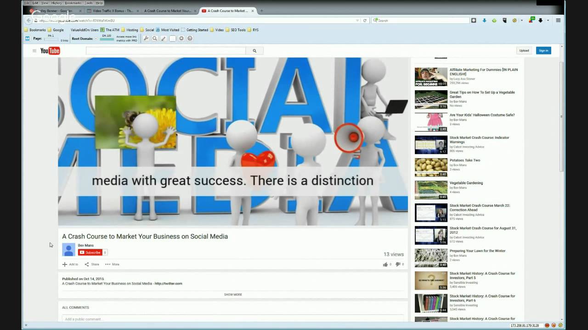Open the URL bar history dropdown
Viewport: 588px width, 330px height.
[x=357, y=21]
